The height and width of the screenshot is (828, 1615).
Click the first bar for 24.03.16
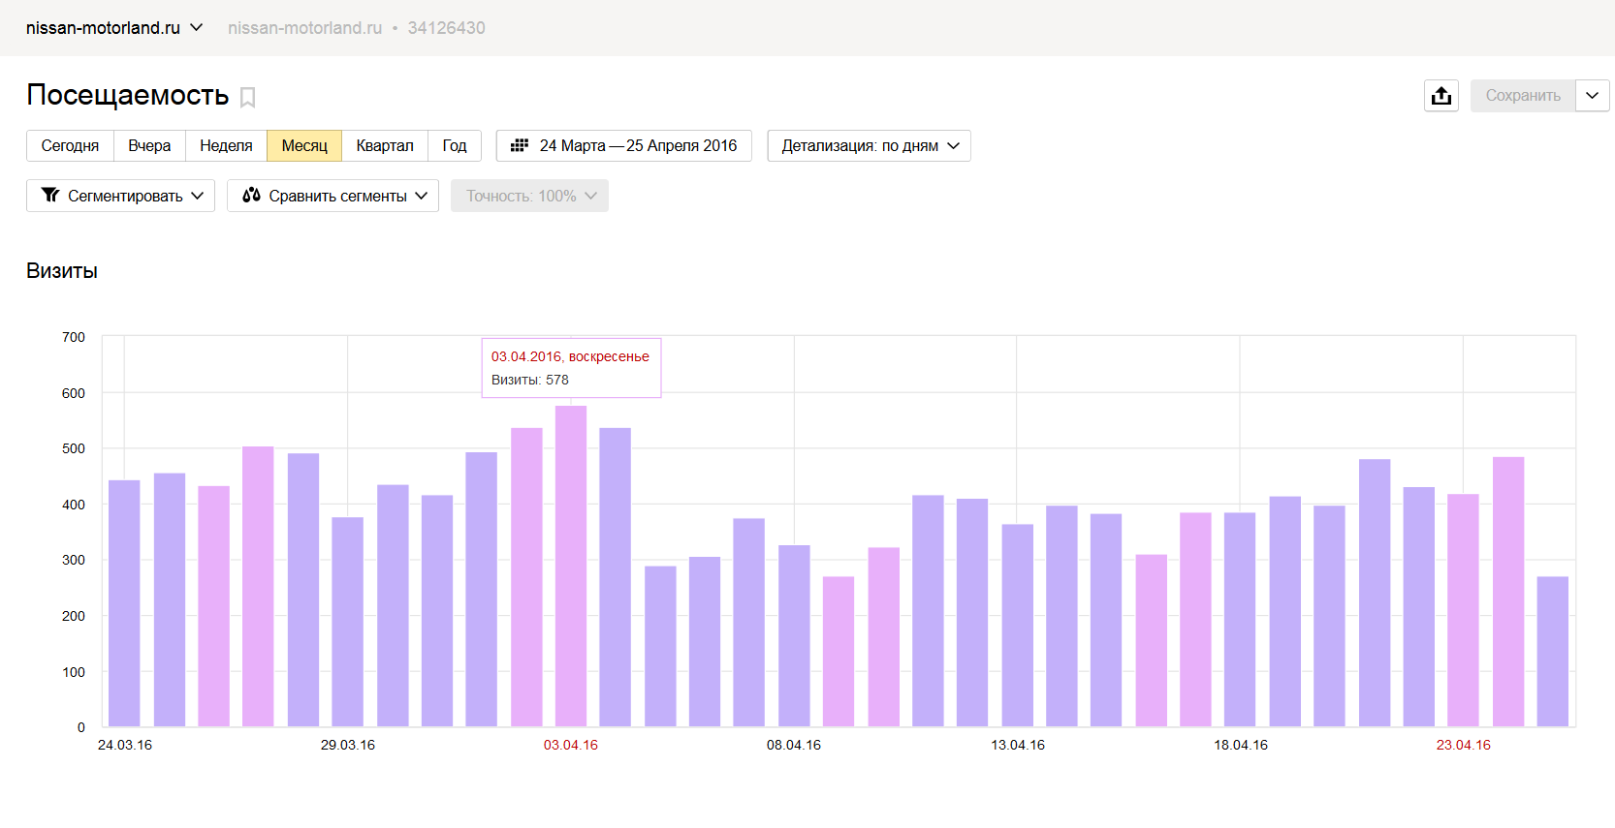pyautogui.click(x=124, y=603)
